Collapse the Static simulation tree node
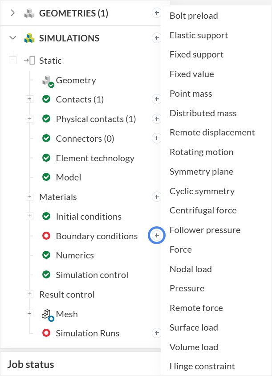 coord(12,61)
